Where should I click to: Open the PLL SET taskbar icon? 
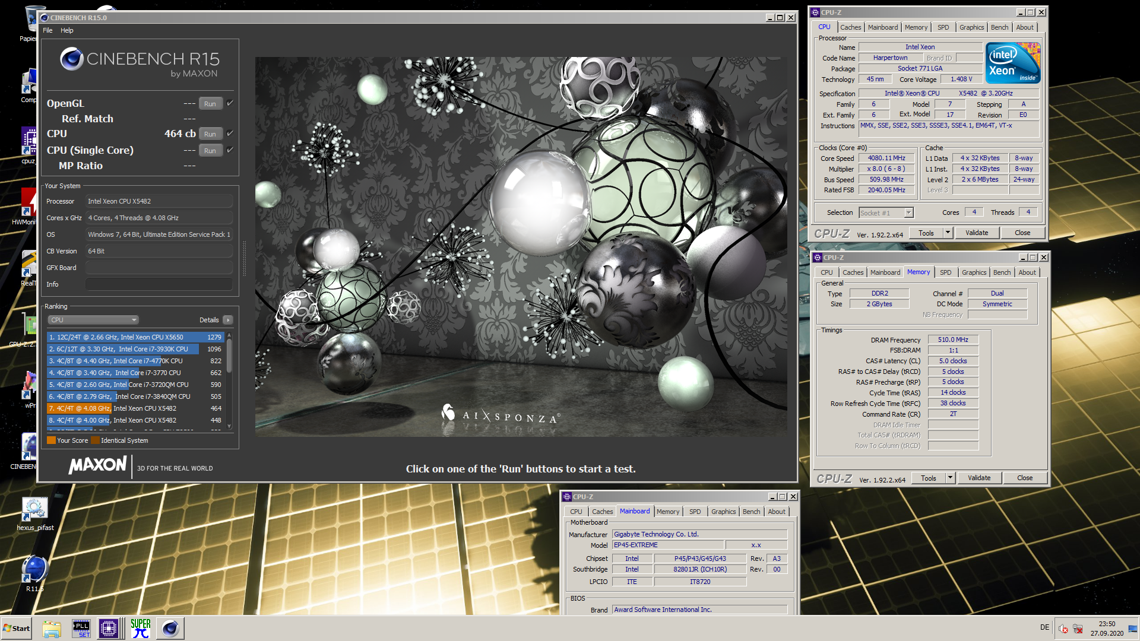point(81,629)
